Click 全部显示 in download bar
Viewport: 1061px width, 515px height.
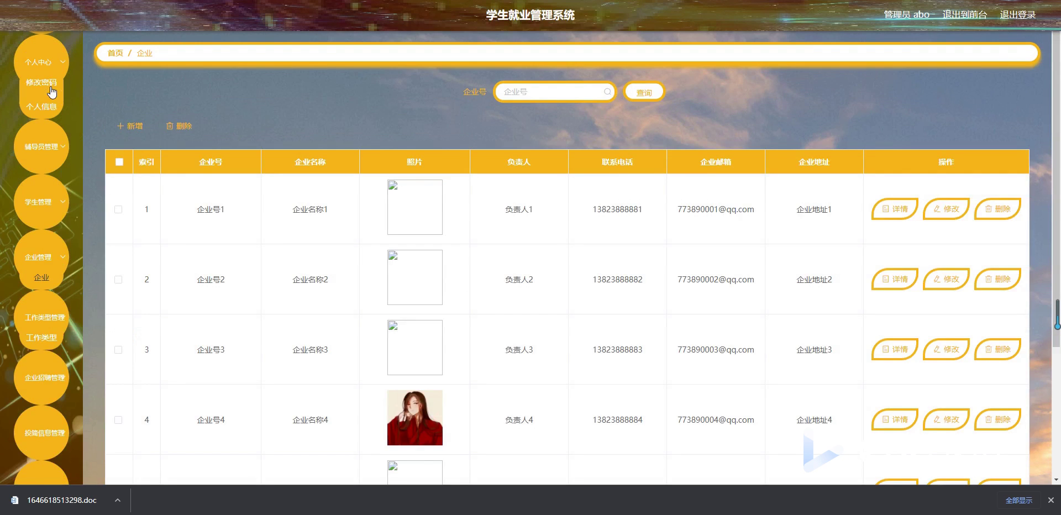point(1018,500)
